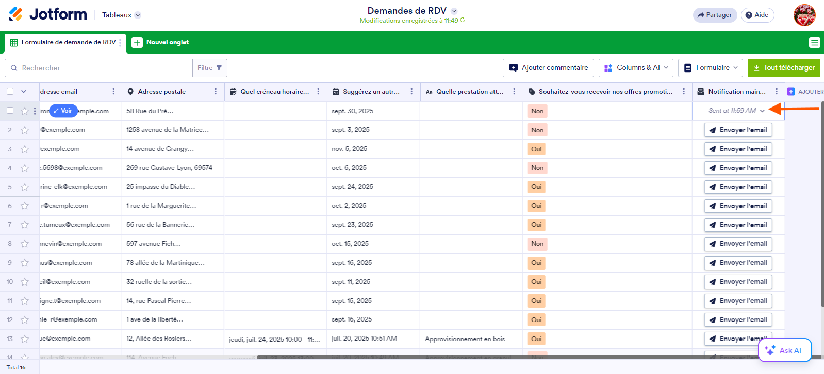The width and height of the screenshot is (824, 374).
Task: Select the Non tag in row 4
Action: 537,168
